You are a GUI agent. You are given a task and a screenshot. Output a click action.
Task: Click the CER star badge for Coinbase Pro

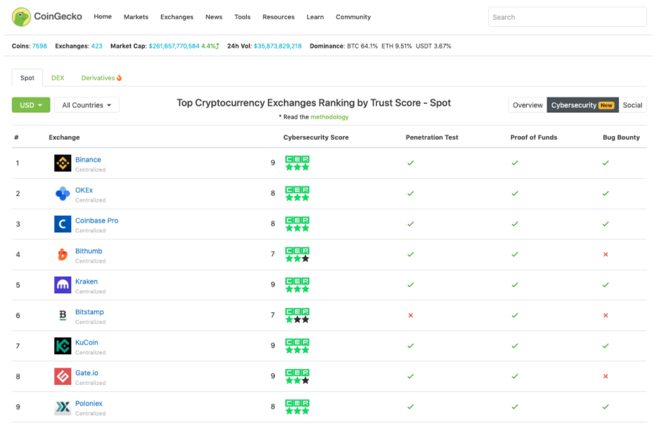coord(297,224)
